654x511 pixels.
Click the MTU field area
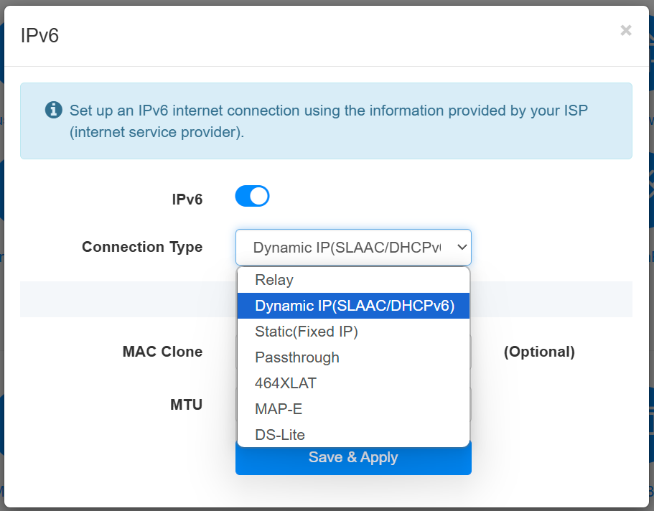click(186, 404)
